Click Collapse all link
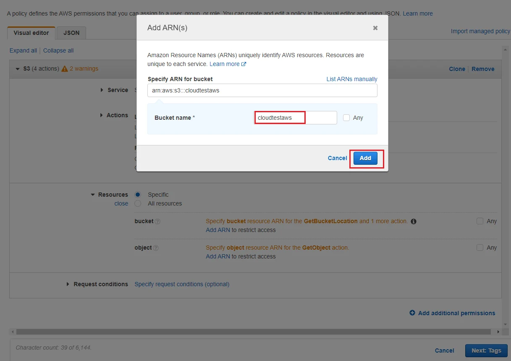 click(58, 50)
